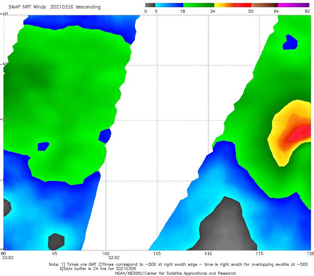This screenshot has width=314, height=276.
Task: Click the note line 'Times are GMT'
Action: [82, 265]
